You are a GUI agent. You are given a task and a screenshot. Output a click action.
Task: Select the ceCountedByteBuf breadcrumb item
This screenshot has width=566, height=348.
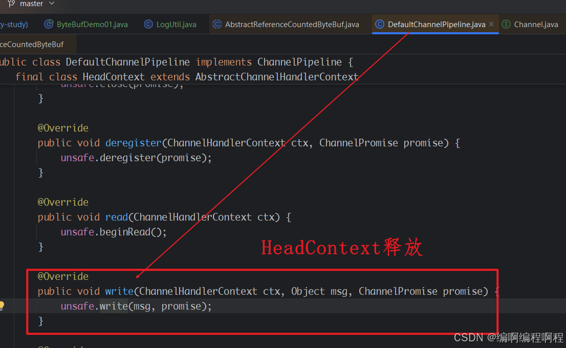tap(32, 45)
